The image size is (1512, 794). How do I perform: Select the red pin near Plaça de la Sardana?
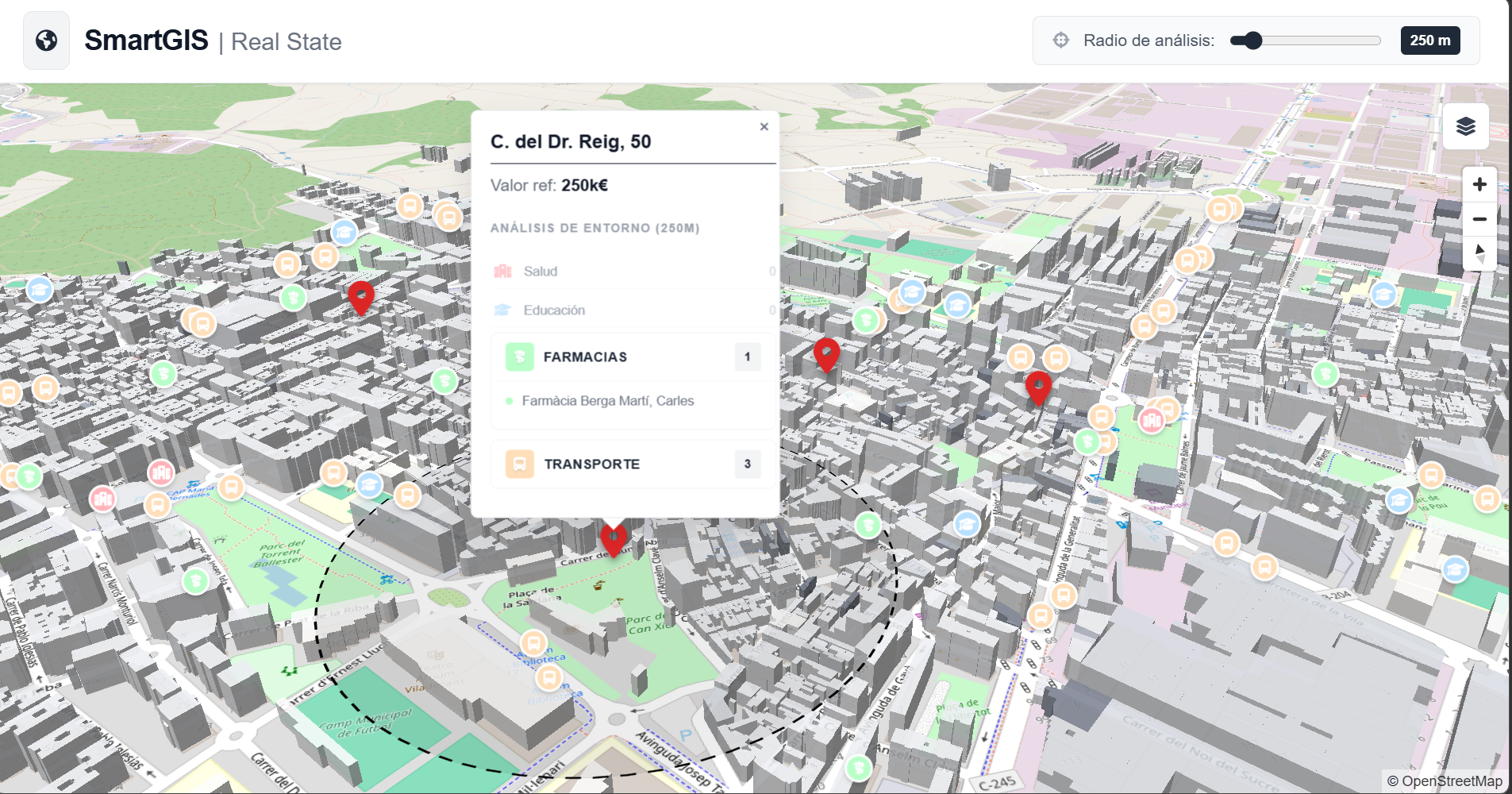pyautogui.click(x=613, y=537)
